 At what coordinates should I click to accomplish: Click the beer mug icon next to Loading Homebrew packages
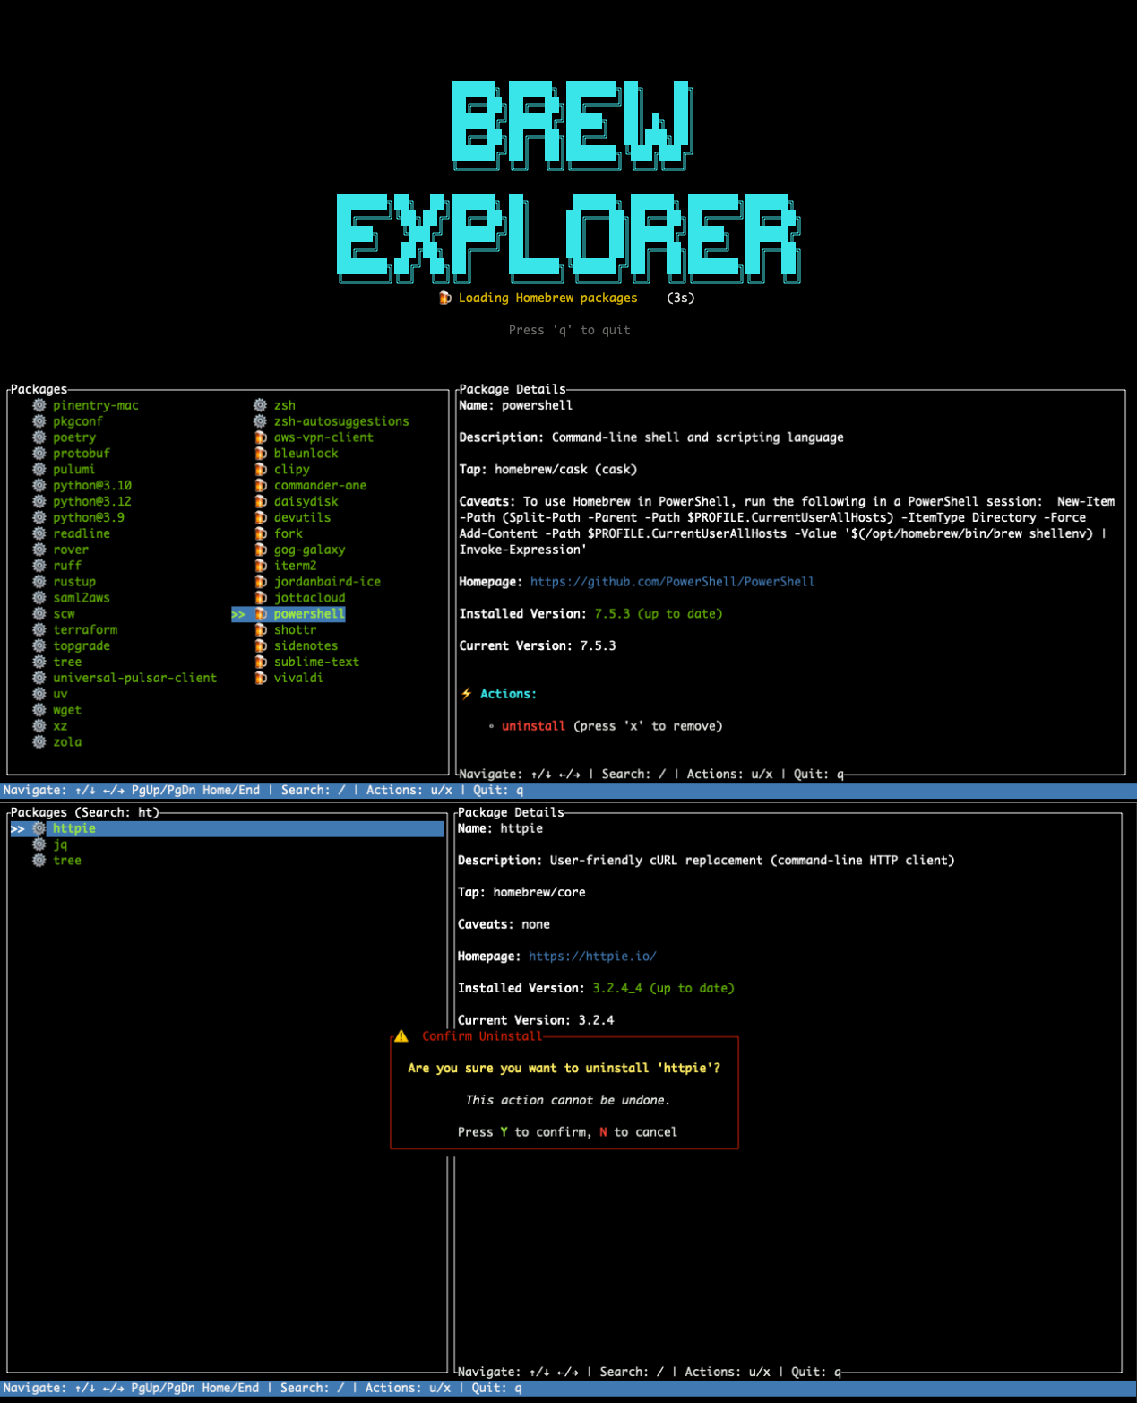coord(445,298)
